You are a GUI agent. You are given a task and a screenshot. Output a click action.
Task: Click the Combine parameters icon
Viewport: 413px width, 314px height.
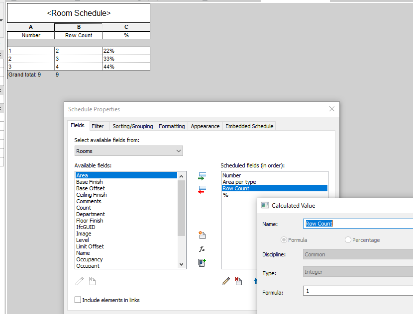[202, 262]
